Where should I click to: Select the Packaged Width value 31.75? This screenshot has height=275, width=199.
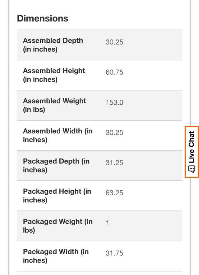pos(114,253)
